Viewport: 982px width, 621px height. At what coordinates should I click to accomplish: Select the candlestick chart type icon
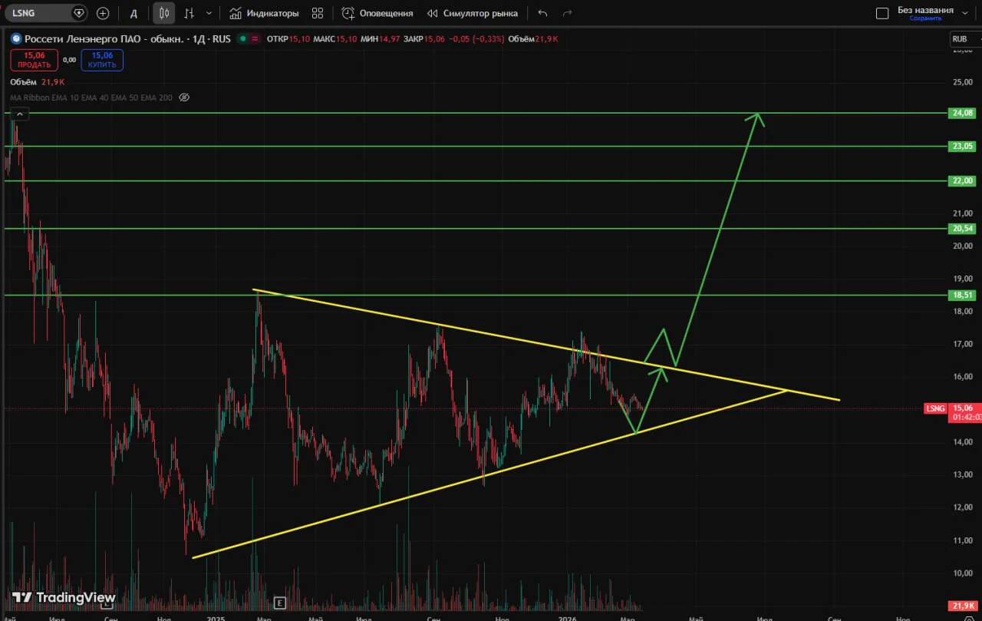point(163,13)
